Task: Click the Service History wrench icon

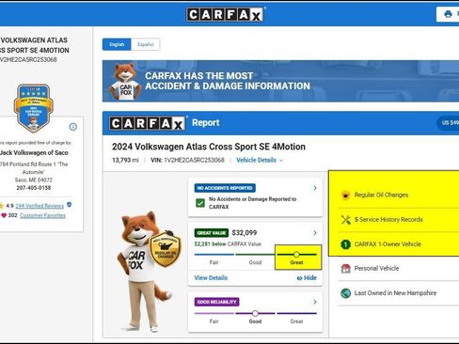Action: point(345,220)
